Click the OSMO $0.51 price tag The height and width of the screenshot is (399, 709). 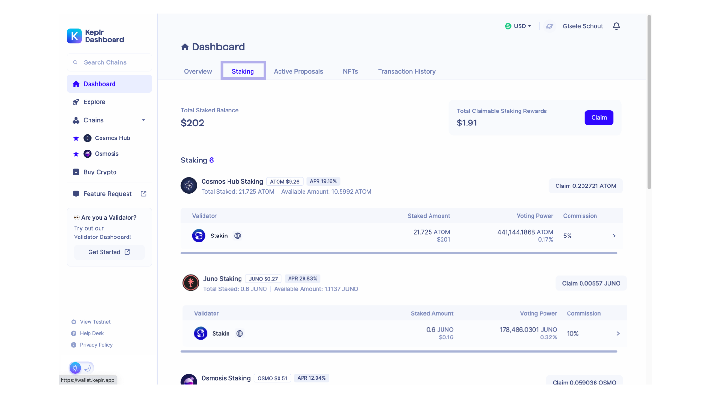click(272, 378)
